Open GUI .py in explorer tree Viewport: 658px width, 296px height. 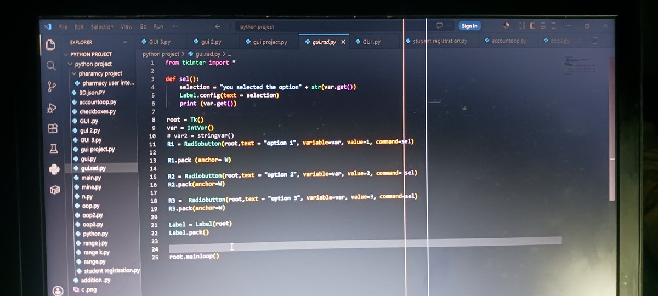pyautogui.click(x=89, y=121)
